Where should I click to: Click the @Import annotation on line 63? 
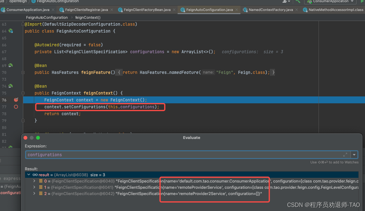[33, 24]
